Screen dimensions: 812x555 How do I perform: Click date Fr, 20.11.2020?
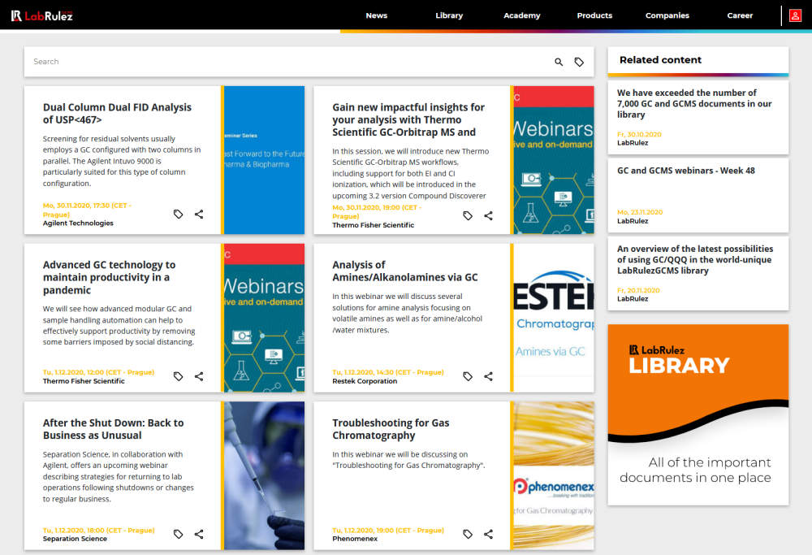point(638,291)
